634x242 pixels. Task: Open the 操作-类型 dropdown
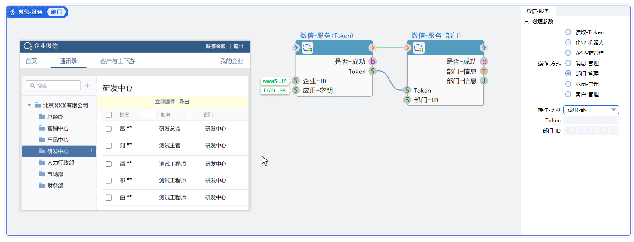click(591, 110)
